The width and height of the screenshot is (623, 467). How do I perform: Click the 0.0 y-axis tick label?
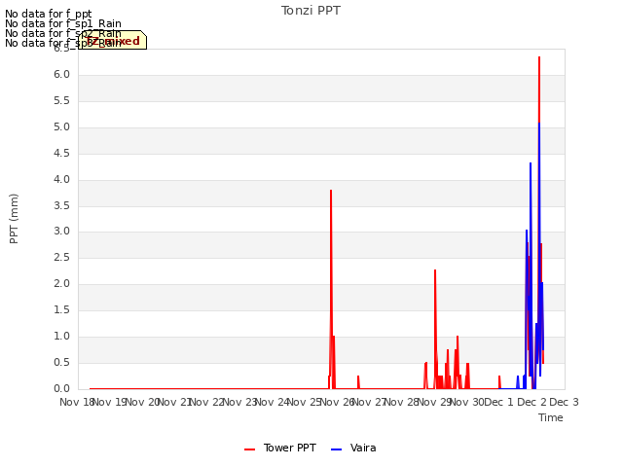61,389
